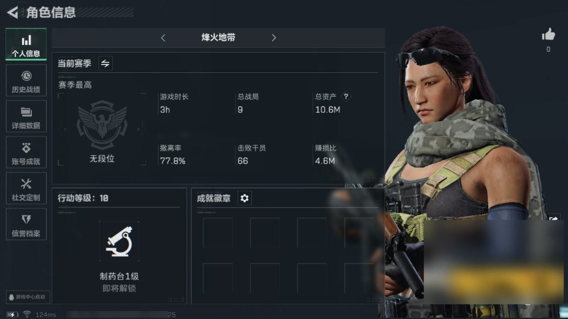568x319 pixels.
Task: Go back using the arrow beside 角色信息
Action: (12, 12)
